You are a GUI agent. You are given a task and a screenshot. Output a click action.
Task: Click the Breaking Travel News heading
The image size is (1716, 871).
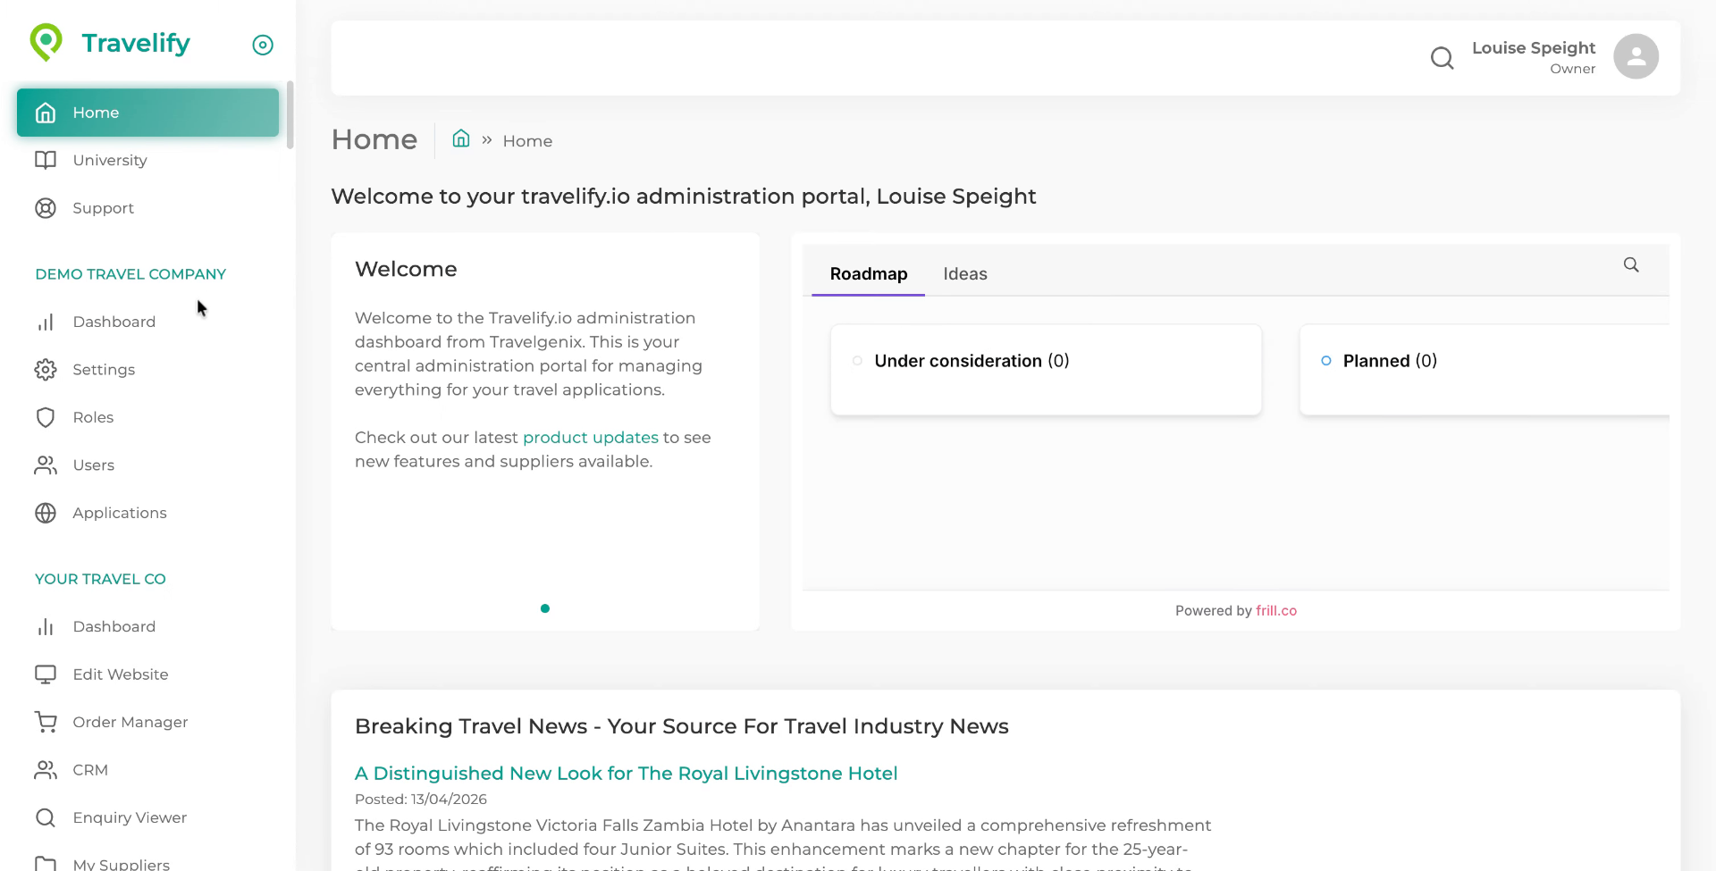(681, 726)
